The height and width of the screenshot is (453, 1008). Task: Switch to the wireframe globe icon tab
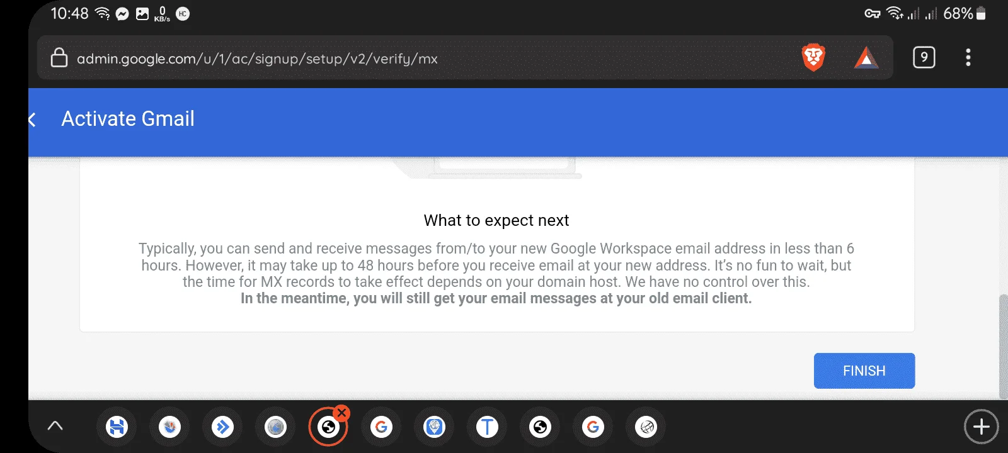tap(646, 427)
